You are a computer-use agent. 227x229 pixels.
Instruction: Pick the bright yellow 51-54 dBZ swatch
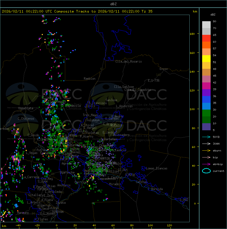(x=206, y=59)
